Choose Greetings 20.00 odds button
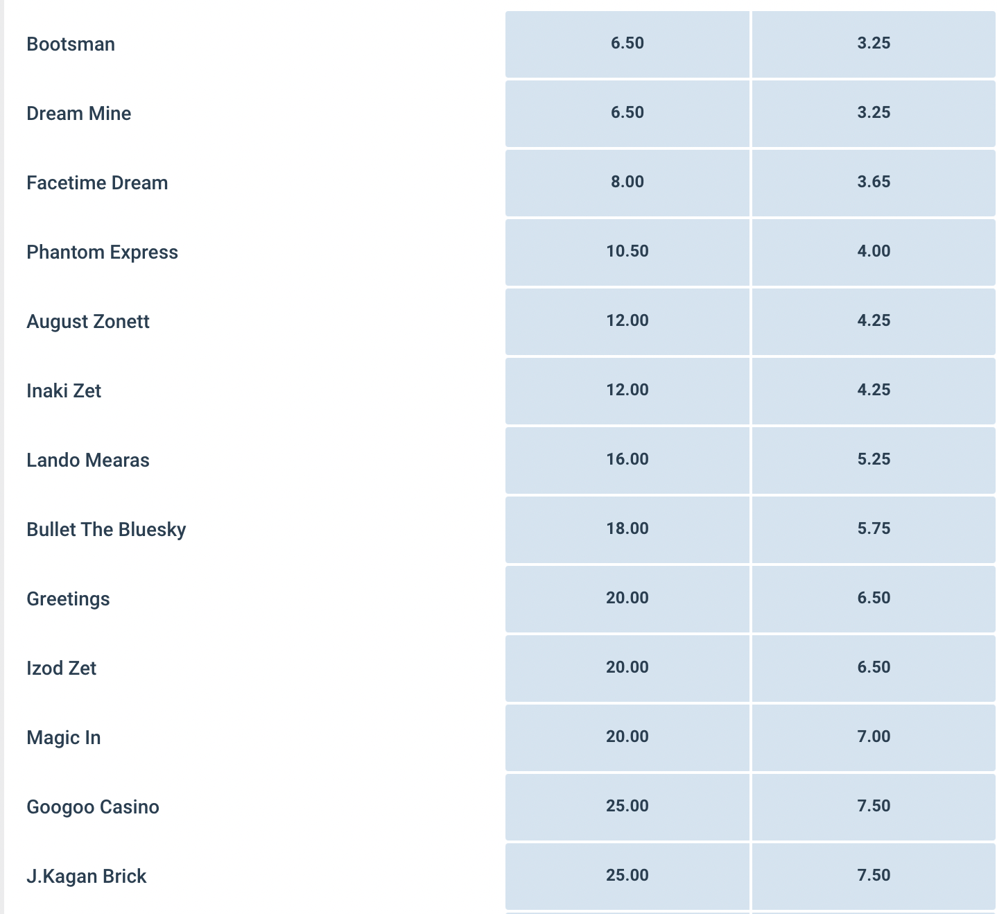Screen dimensions: 997x914 point(627,598)
